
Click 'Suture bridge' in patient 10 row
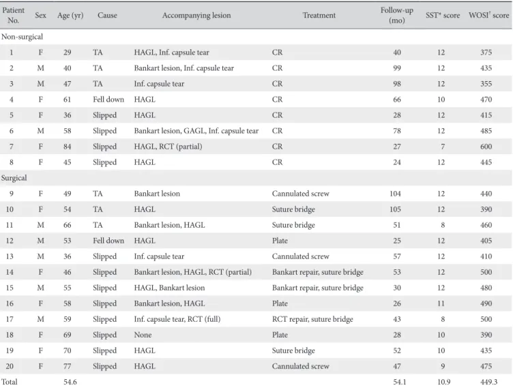click(293, 209)
